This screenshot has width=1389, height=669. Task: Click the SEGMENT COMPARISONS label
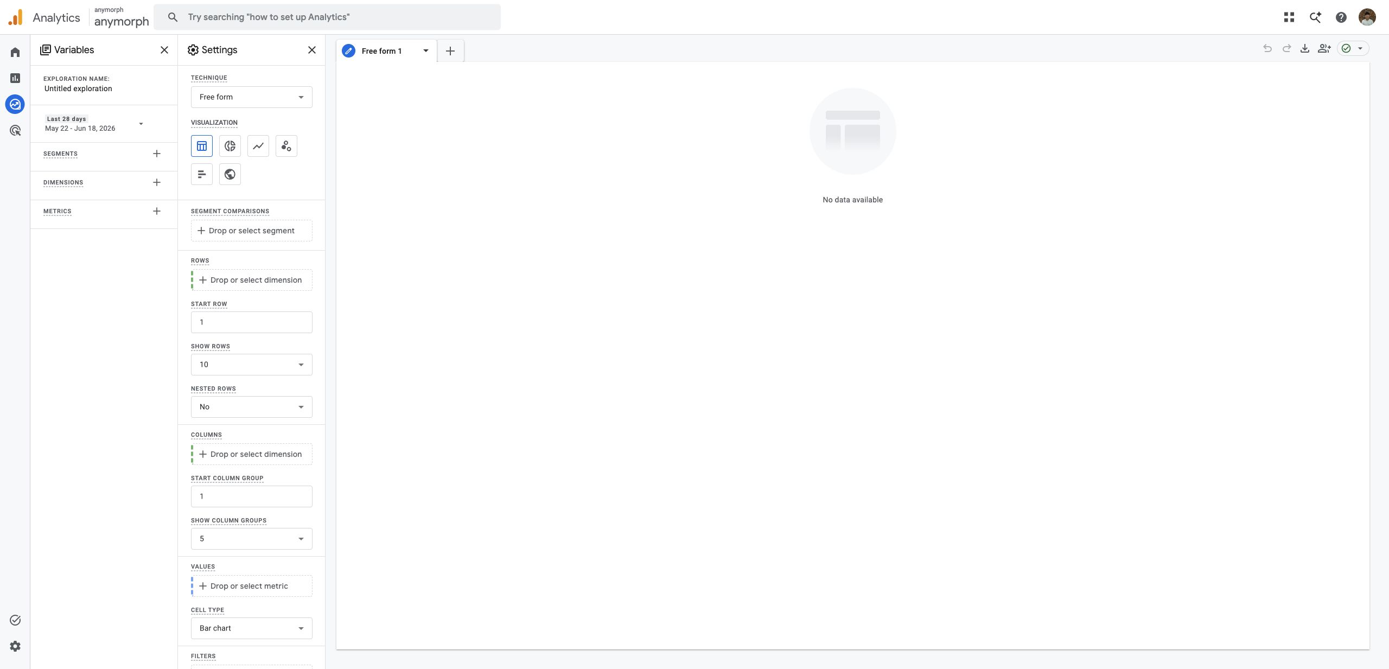(230, 212)
